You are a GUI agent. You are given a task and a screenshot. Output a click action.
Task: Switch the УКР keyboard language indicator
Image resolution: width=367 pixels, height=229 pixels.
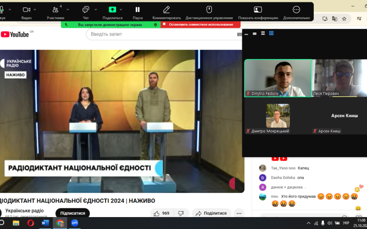coord(346,223)
